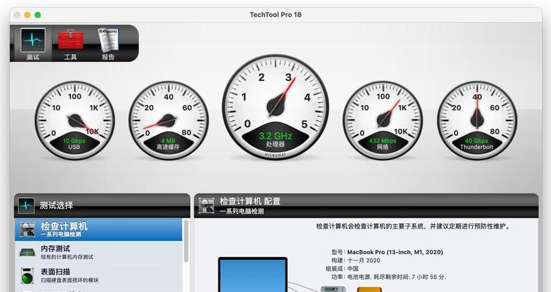
Task: Click the Thunderbolt 40 Gbps gauge
Action: pyautogui.click(x=477, y=120)
